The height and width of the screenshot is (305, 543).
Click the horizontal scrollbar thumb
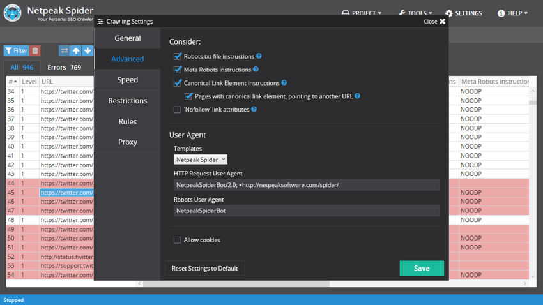(236, 283)
